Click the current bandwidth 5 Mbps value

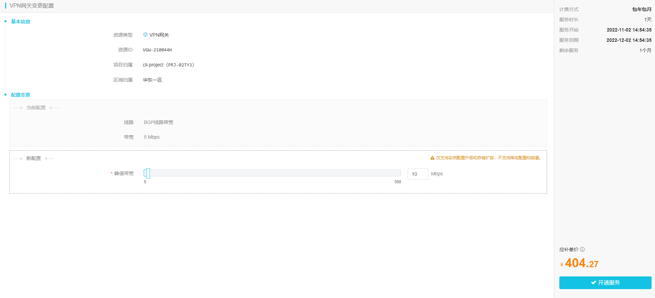tap(152, 137)
